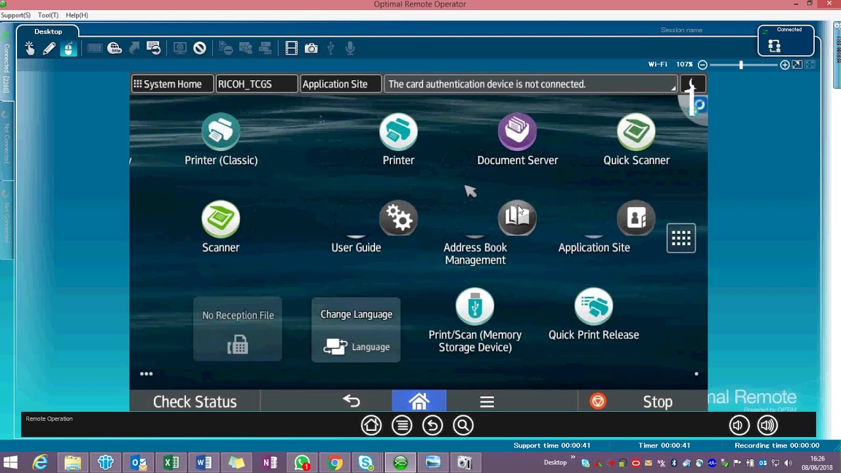This screenshot has width=841, height=473.
Task: Click the Remote Operation back circle button
Action: [x=432, y=425]
